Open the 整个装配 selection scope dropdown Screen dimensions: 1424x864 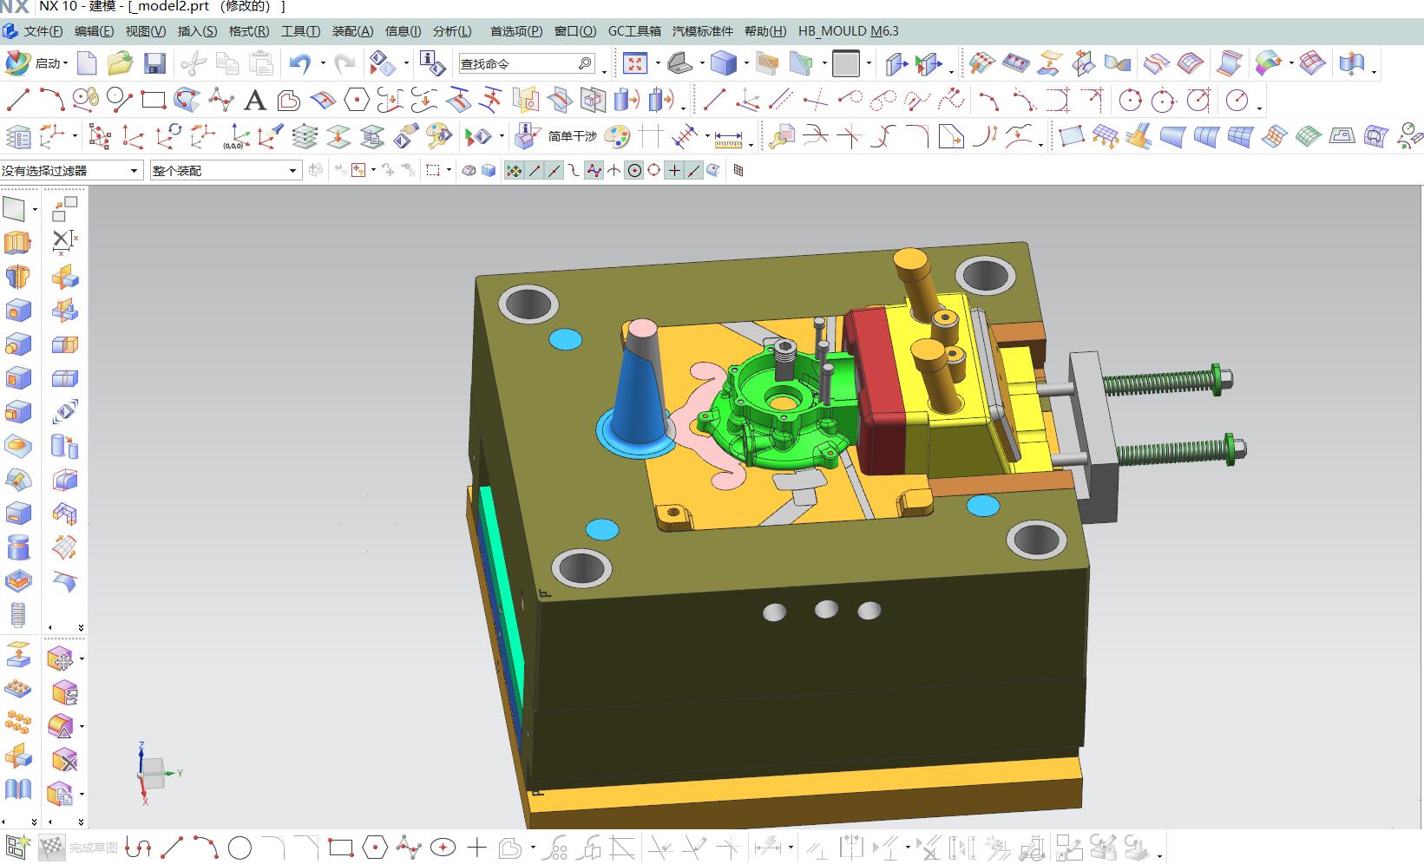226,171
